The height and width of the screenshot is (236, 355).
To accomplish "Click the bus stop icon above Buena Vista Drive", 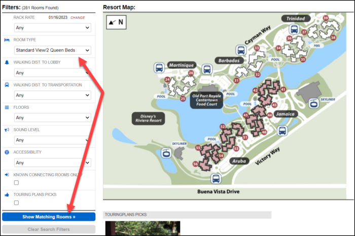I will click(x=216, y=179).
